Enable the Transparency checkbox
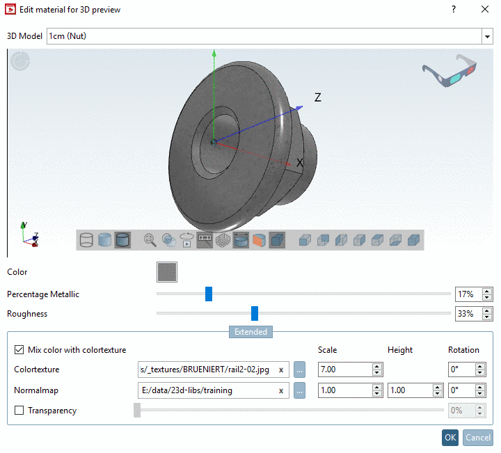The height and width of the screenshot is (453, 501). [x=19, y=411]
